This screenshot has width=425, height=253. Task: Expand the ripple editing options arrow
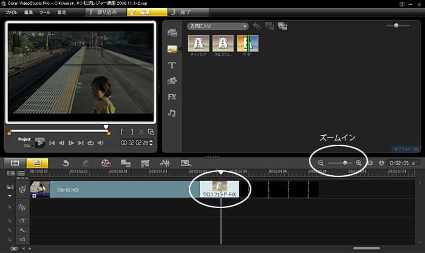(10, 196)
